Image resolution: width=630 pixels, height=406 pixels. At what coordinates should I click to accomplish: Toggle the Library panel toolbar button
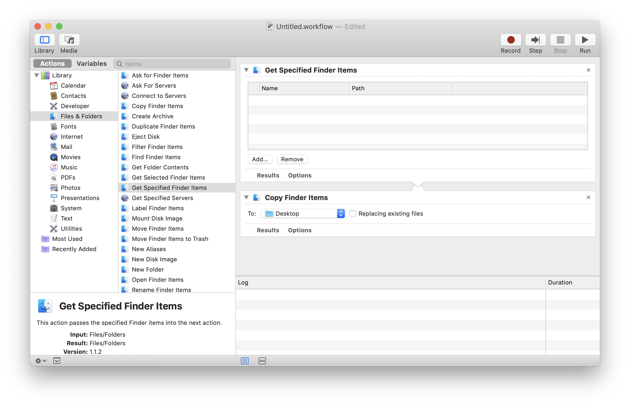(44, 40)
